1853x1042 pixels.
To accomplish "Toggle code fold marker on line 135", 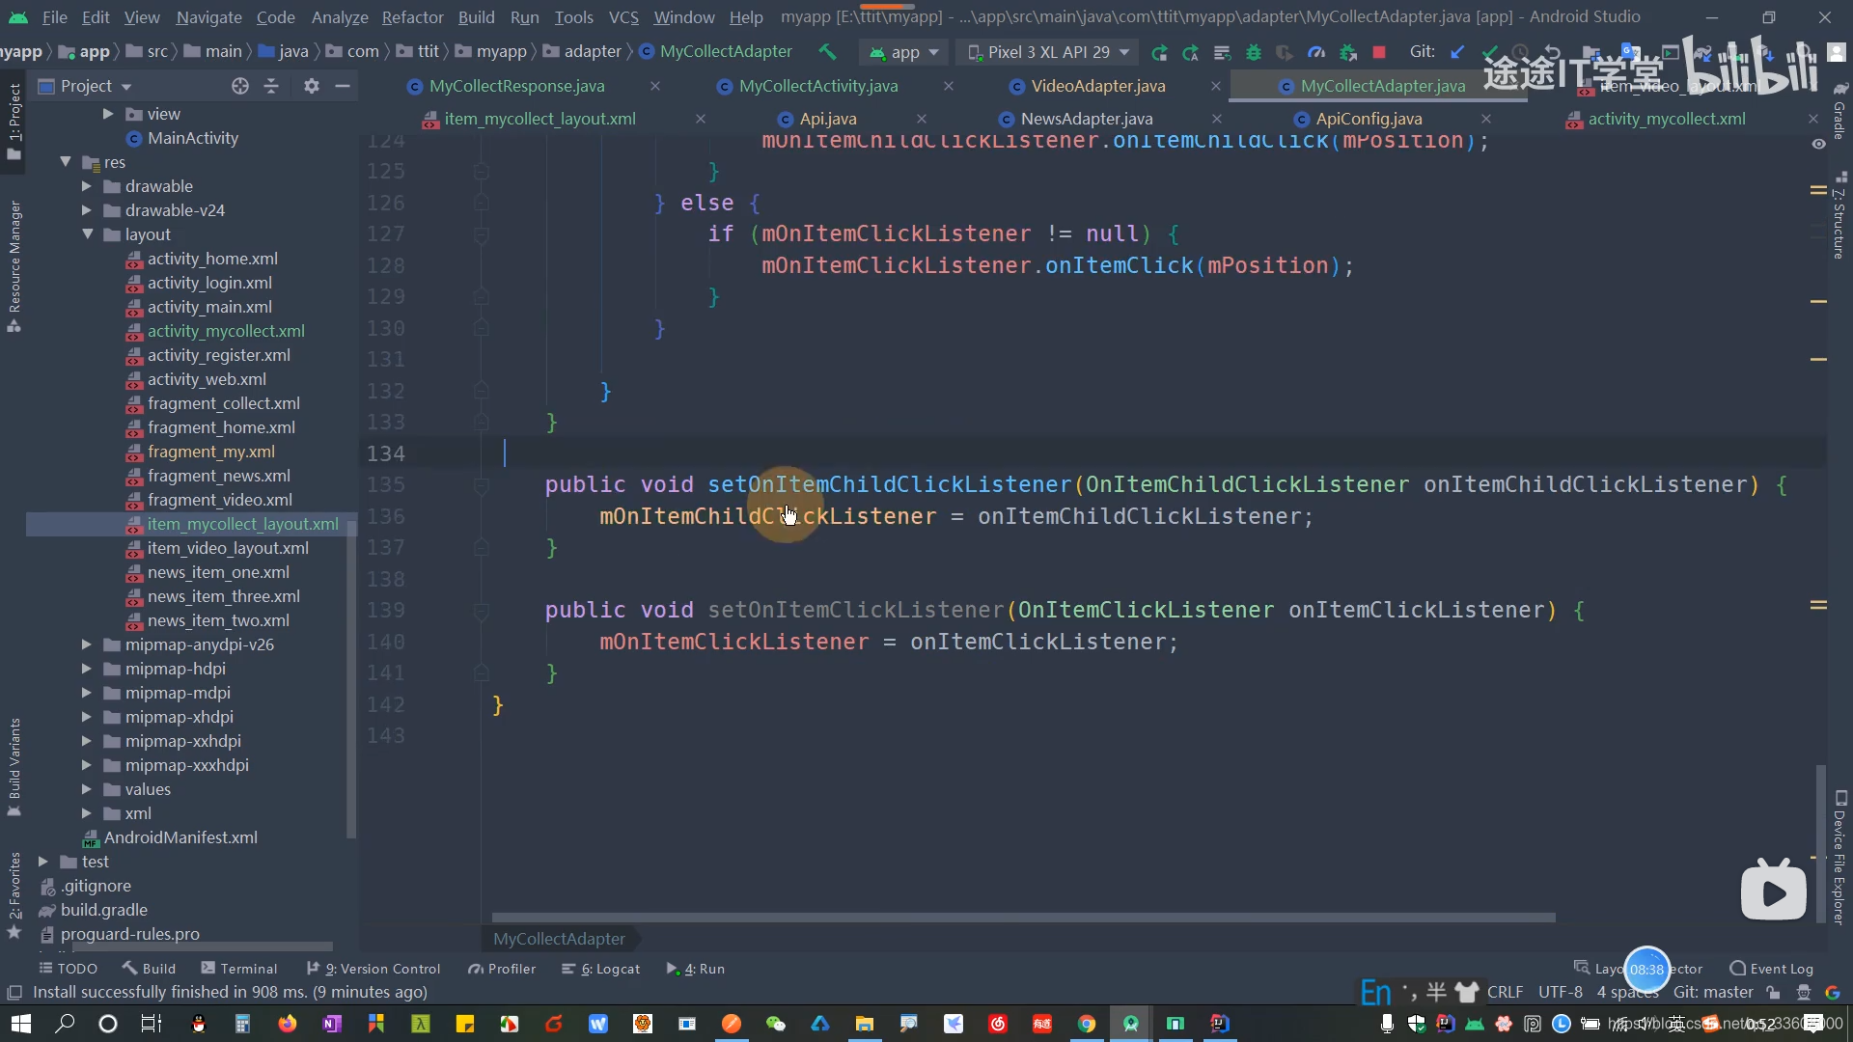I will 481,484.
